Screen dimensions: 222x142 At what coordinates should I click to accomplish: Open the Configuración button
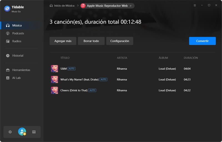tap(120, 41)
